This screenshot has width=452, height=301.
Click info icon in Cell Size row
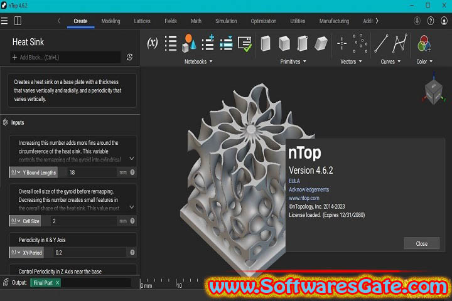coord(132,221)
